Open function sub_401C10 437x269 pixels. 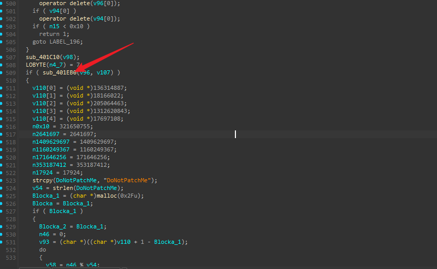tap(43, 57)
